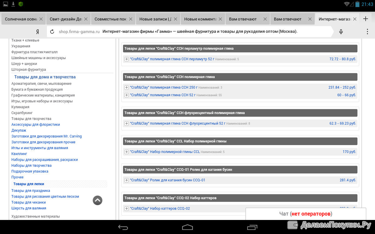This screenshot has height=234, width=375.
Task: Close the "Свит-дизайн" tab
Action: point(86,19)
